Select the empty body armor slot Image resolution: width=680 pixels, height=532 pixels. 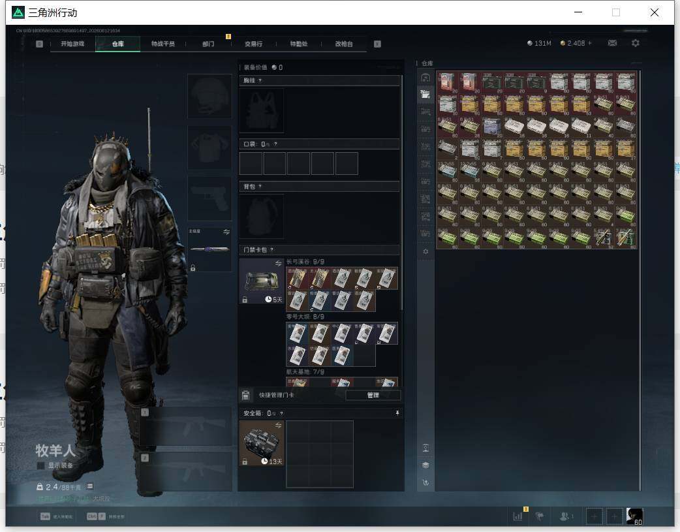pos(209,148)
